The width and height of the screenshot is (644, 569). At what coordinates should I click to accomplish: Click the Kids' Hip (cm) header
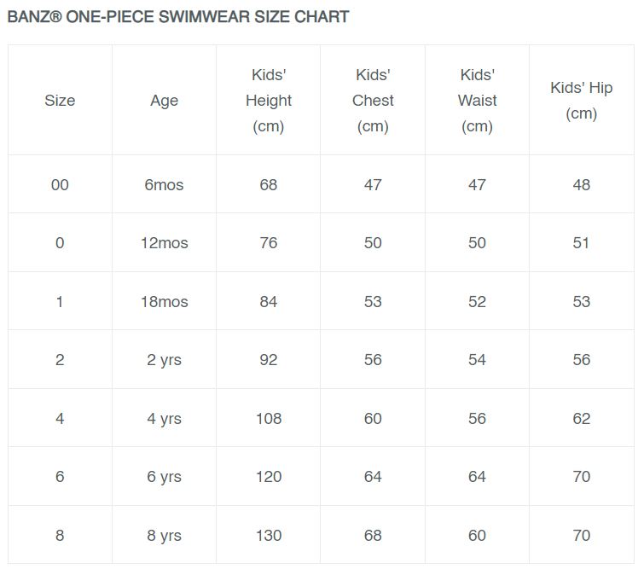coord(581,101)
